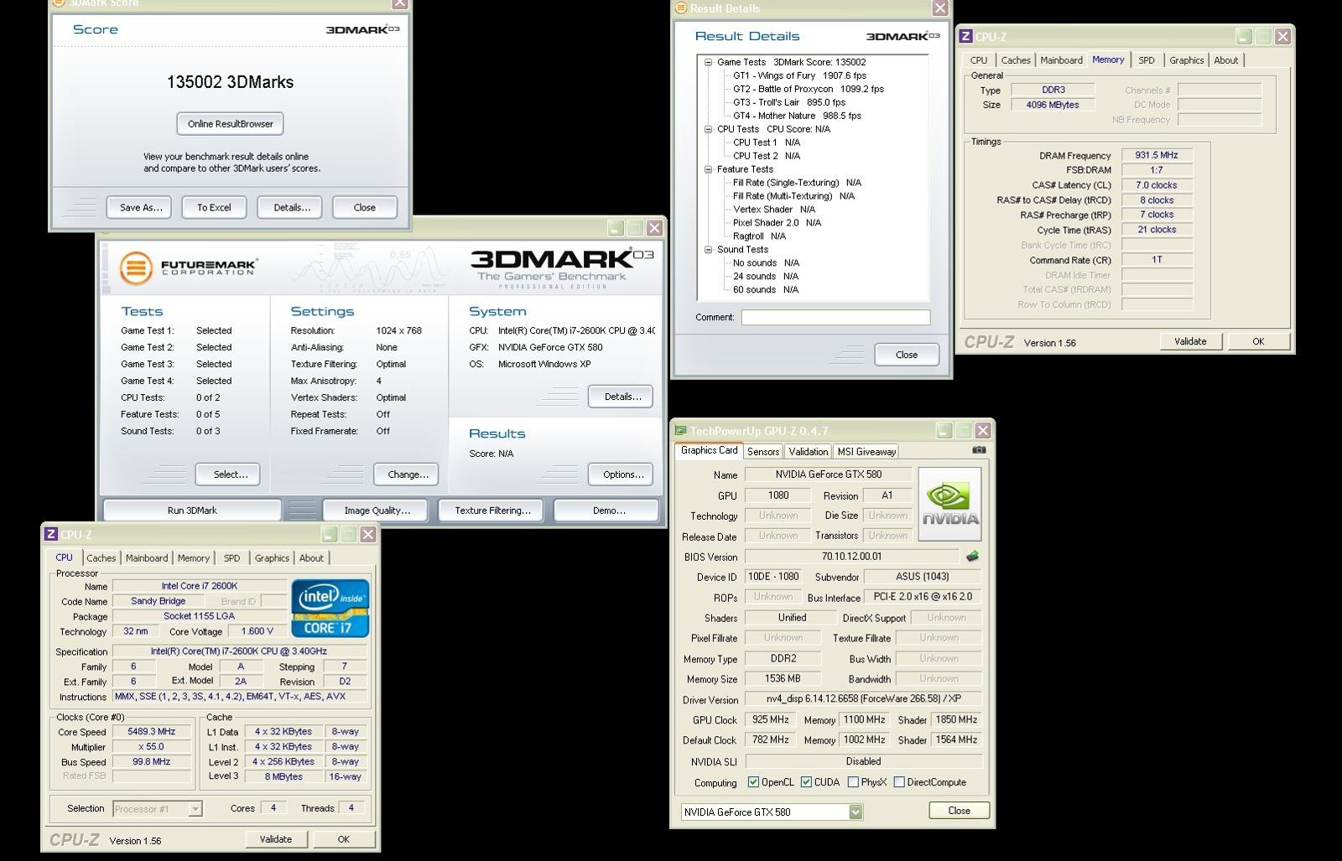
Task: Toggle the CUDA checkbox in GPU-Z
Action: (x=806, y=782)
